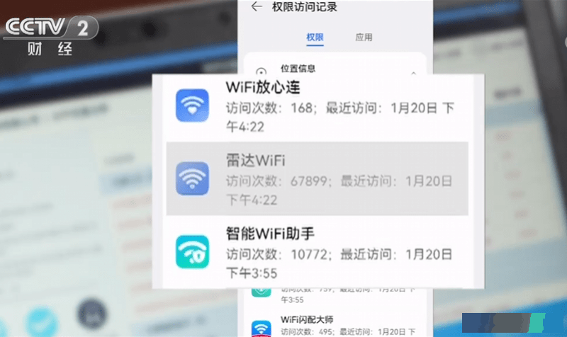Open the 智能WiFi助手 teal icon

click(x=192, y=252)
